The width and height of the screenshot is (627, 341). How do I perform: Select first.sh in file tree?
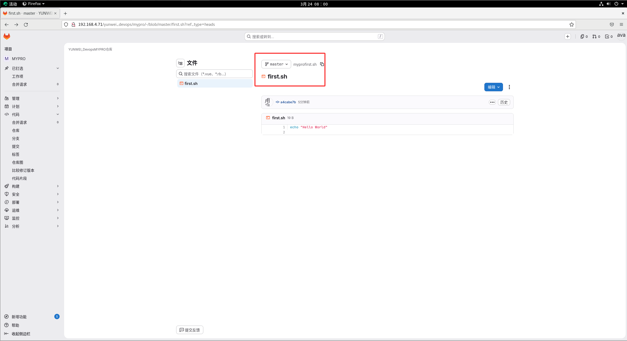click(191, 84)
